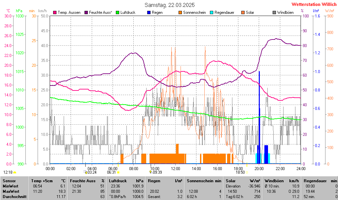The height and width of the screenshot is (200, 338).
Task: Click the red 'Wetterstation Willich' heading
Action: [x=314, y=4]
